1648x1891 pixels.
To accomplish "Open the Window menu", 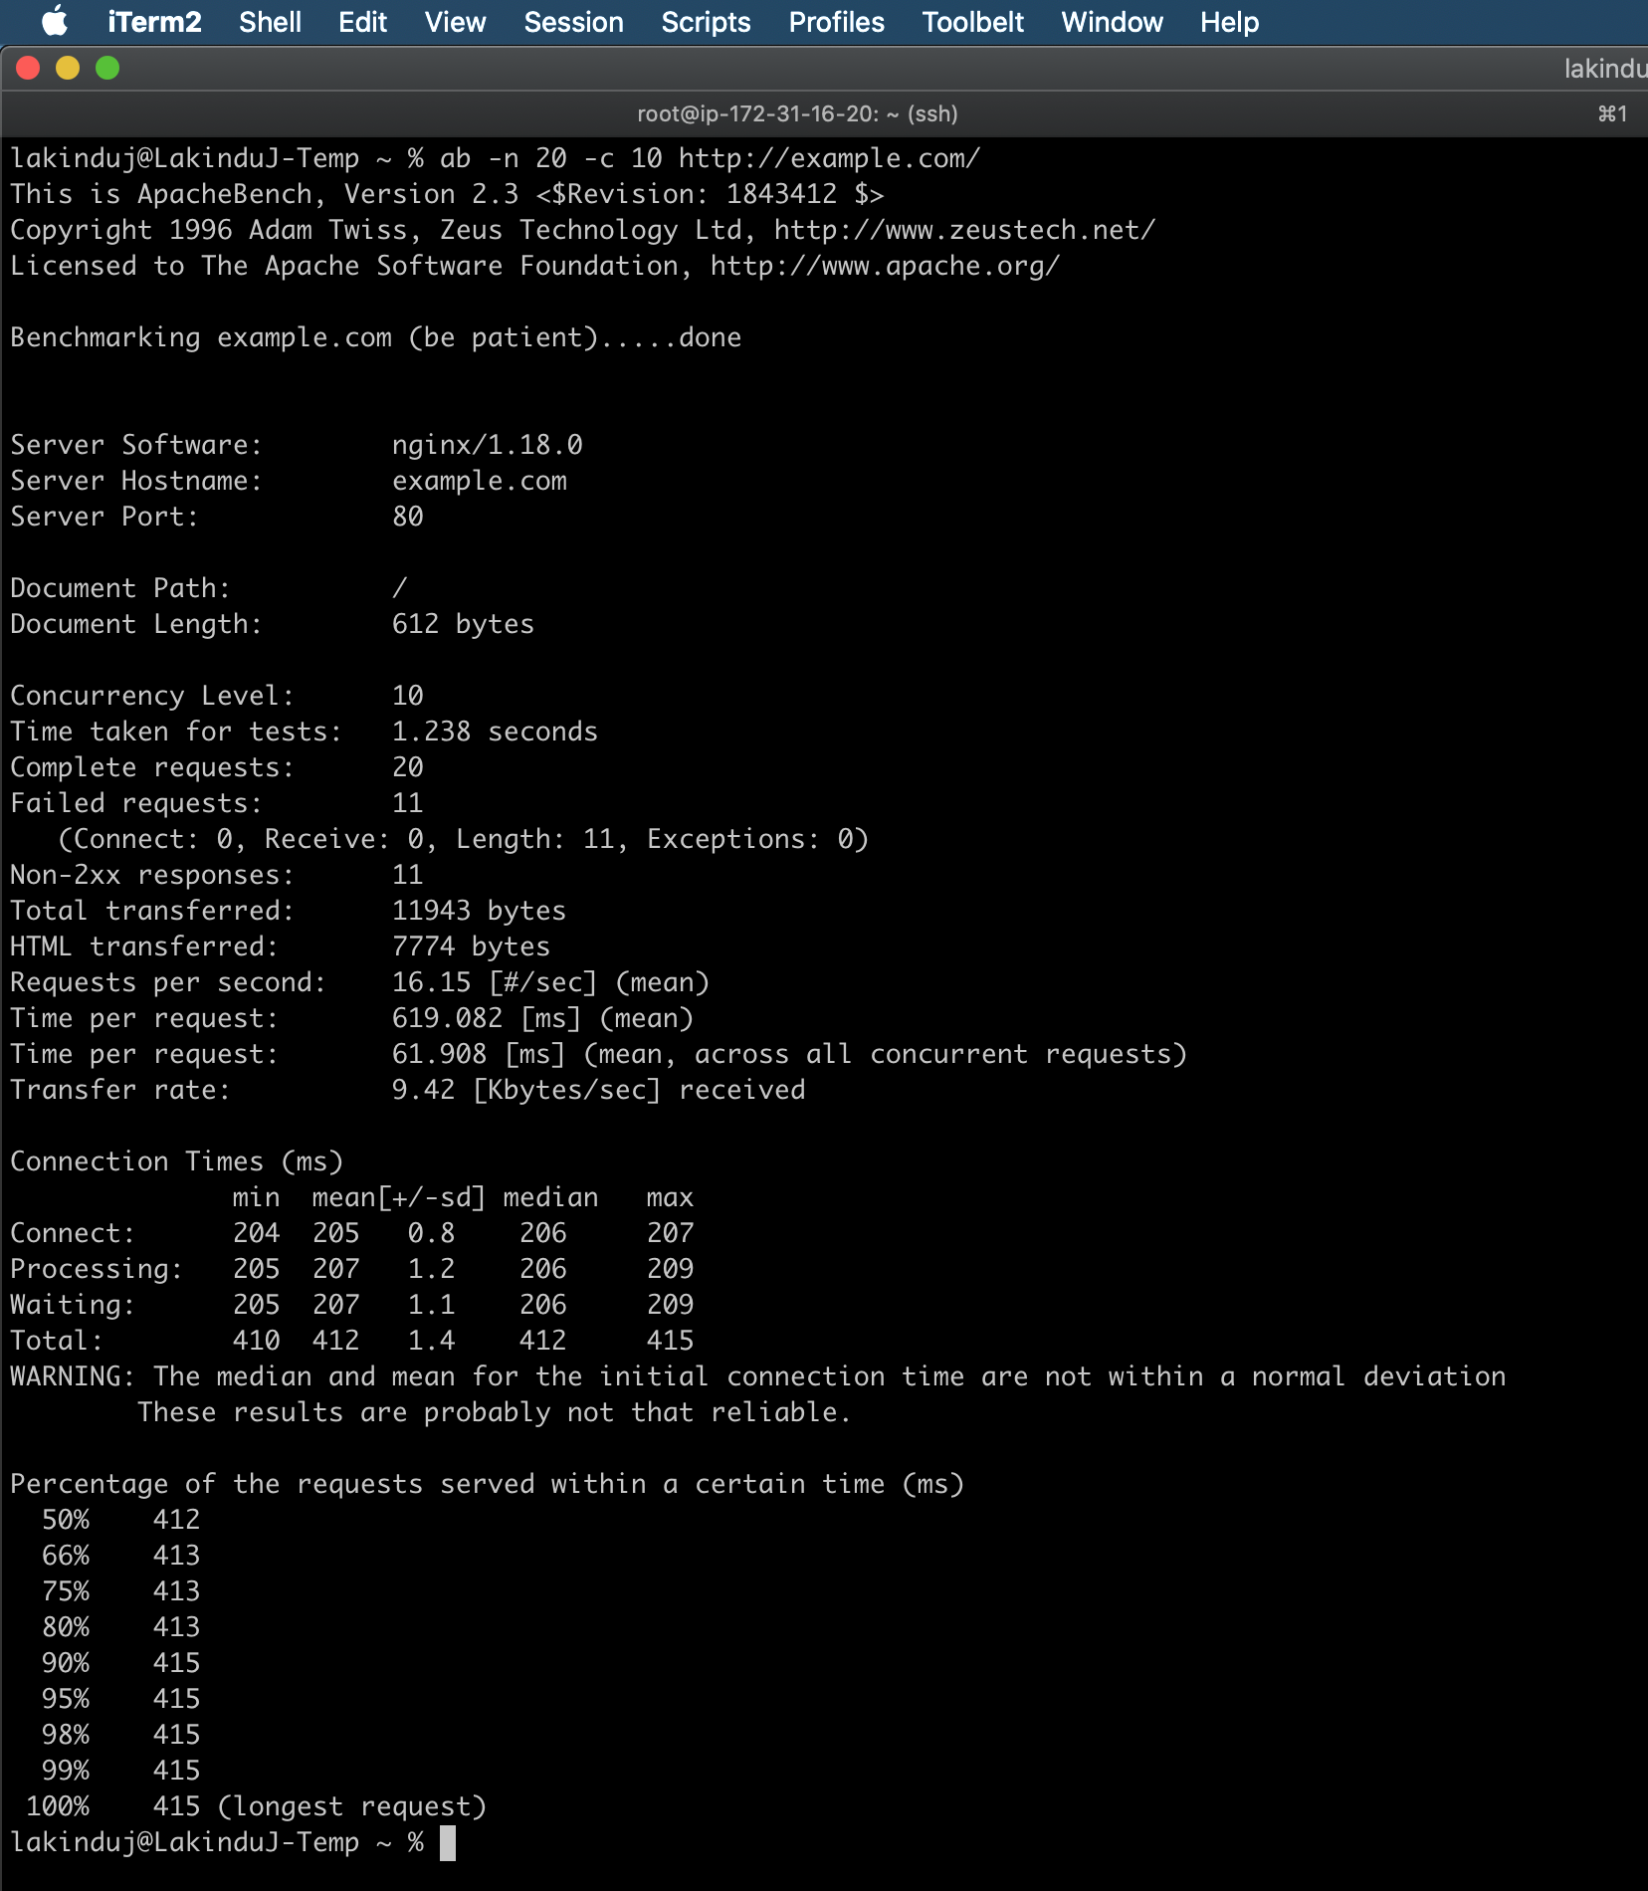I will coord(1112,22).
